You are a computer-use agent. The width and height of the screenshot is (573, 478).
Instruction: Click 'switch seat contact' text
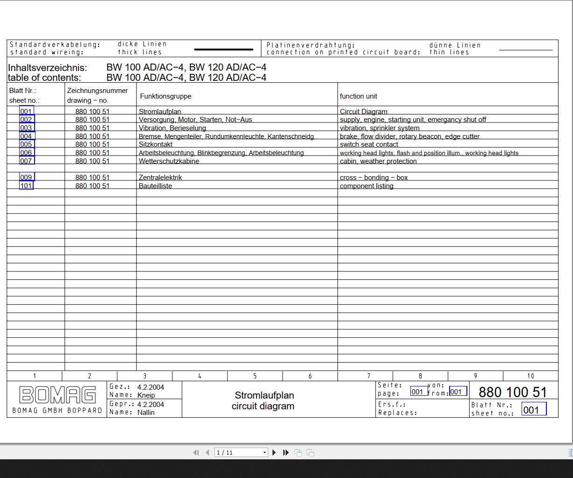[369, 144]
